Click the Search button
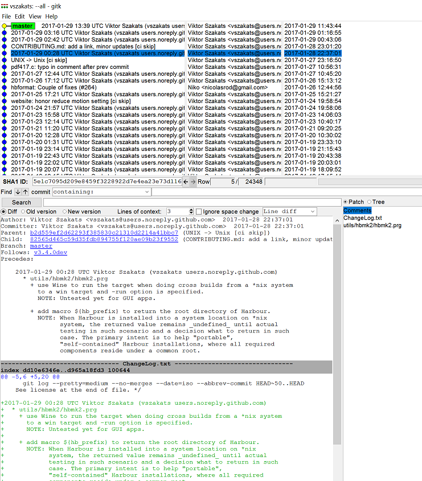This screenshot has width=422, height=481. click(x=22, y=203)
